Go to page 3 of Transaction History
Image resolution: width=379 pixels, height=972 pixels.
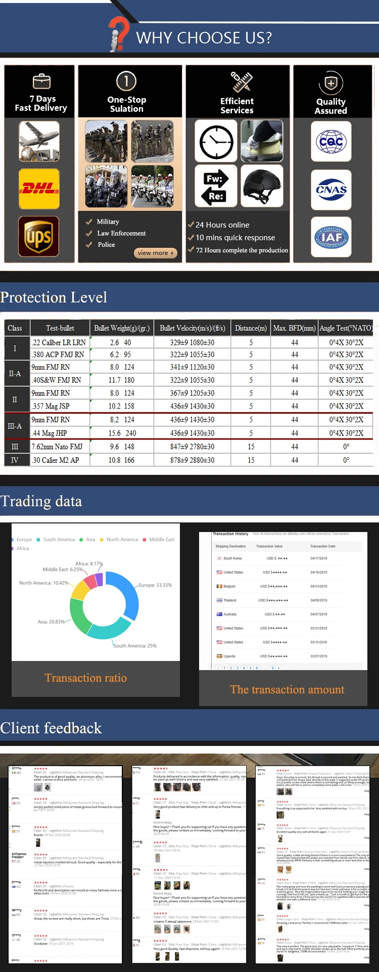(x=238, y=668)
